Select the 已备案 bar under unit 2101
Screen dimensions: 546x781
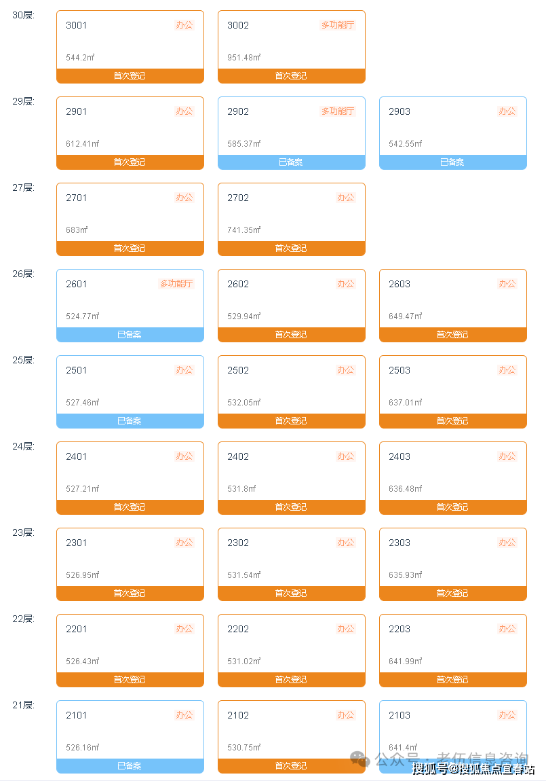click(130, 766)
